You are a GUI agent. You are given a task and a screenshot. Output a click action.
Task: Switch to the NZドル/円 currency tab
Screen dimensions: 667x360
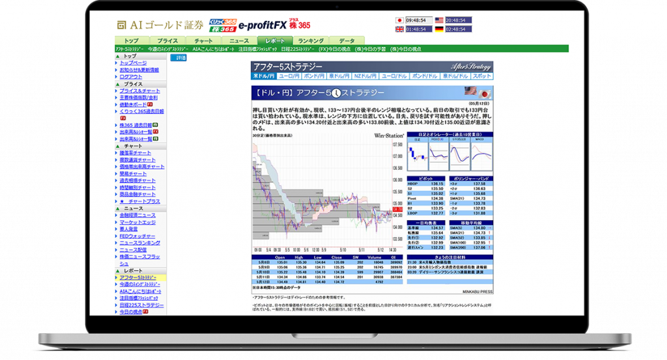(365, 76)
